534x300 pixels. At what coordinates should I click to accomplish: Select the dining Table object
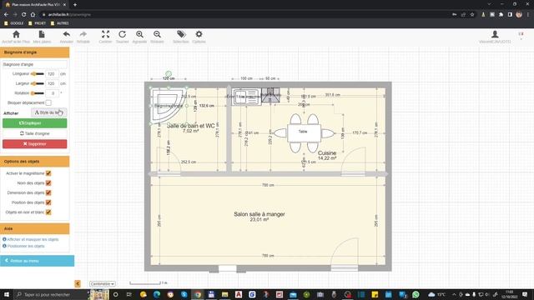pyautogui.click(x=304, y=133)
